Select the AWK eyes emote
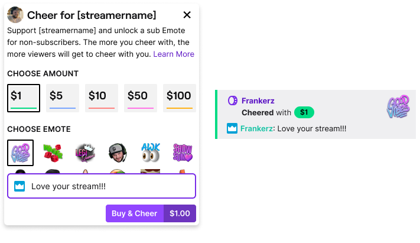The height and width of the screenshot is (243, 420). coord(150,153)
